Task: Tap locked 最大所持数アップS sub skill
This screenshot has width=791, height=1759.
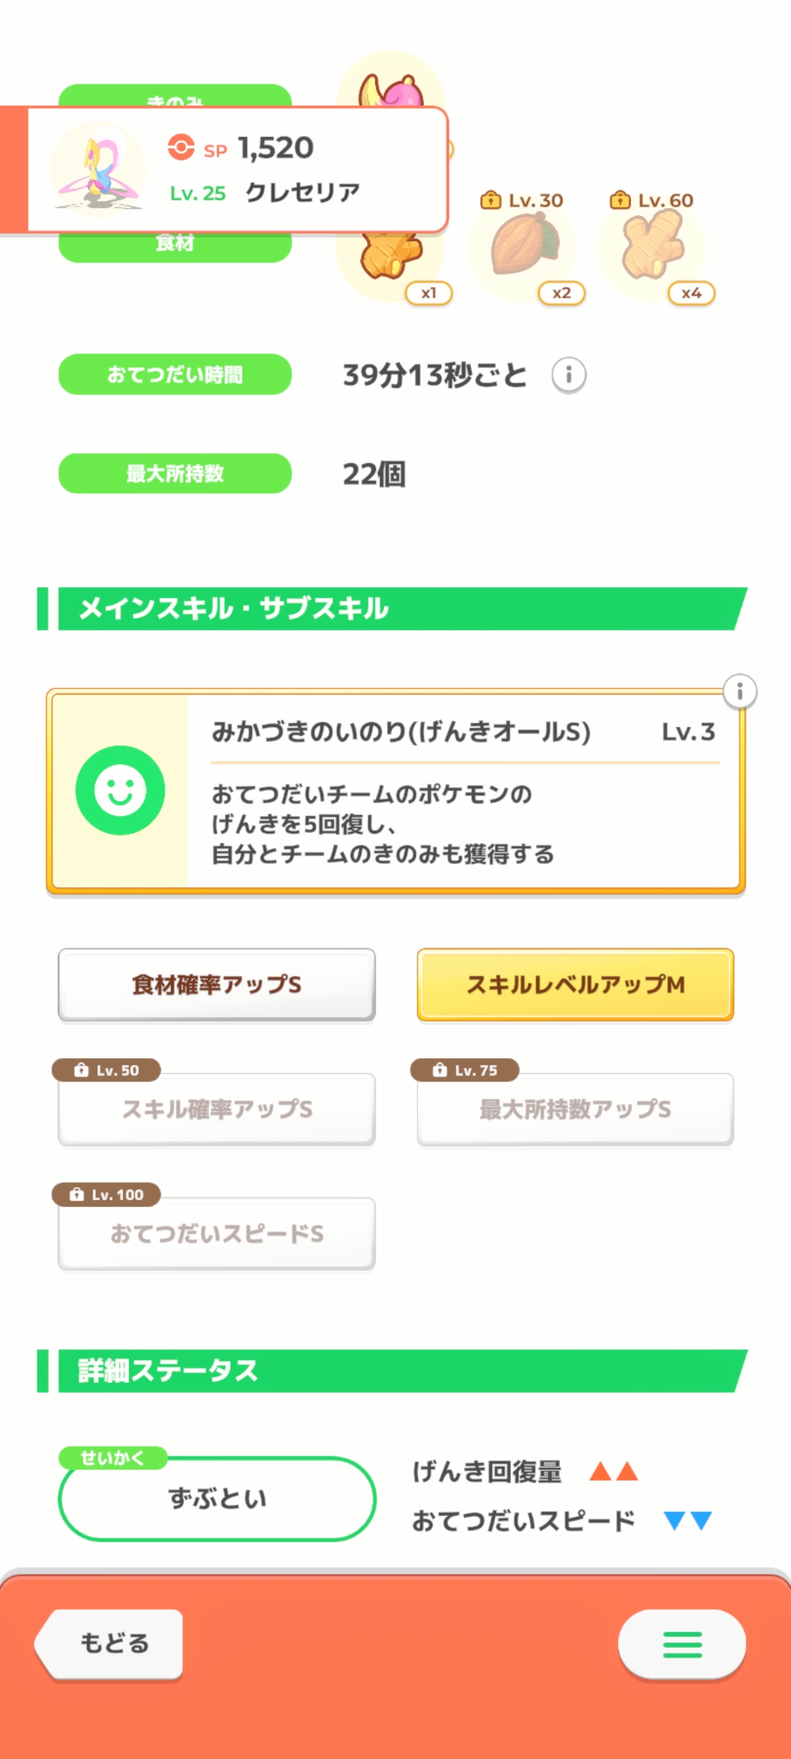Action: point(576,1109)
